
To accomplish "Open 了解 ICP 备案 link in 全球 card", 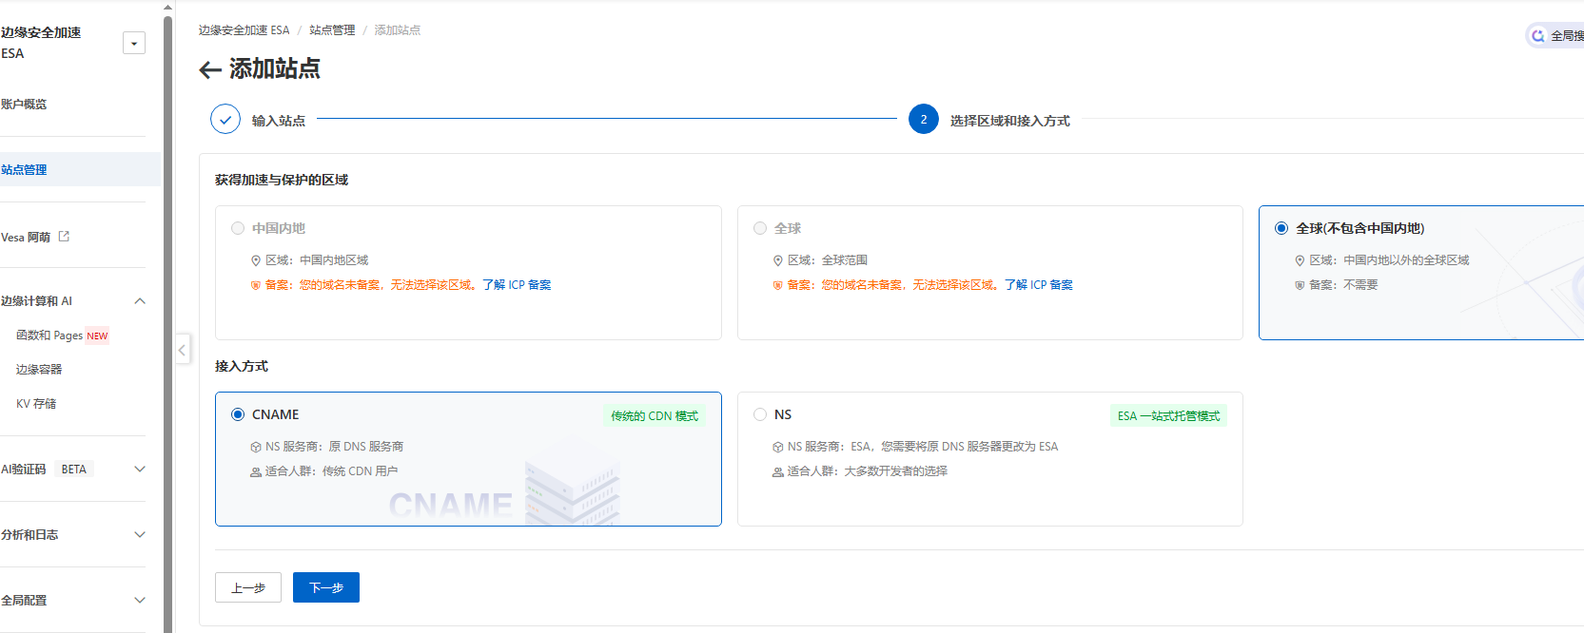I will click(1039, 285).
